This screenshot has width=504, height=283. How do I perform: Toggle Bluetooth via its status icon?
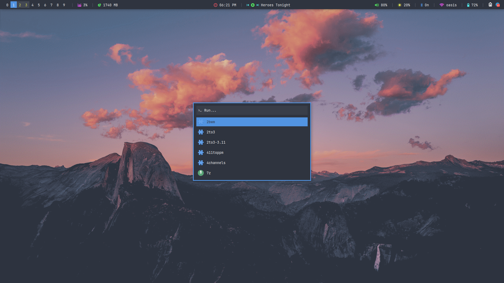pyautogui.click(x=422, y=5)
